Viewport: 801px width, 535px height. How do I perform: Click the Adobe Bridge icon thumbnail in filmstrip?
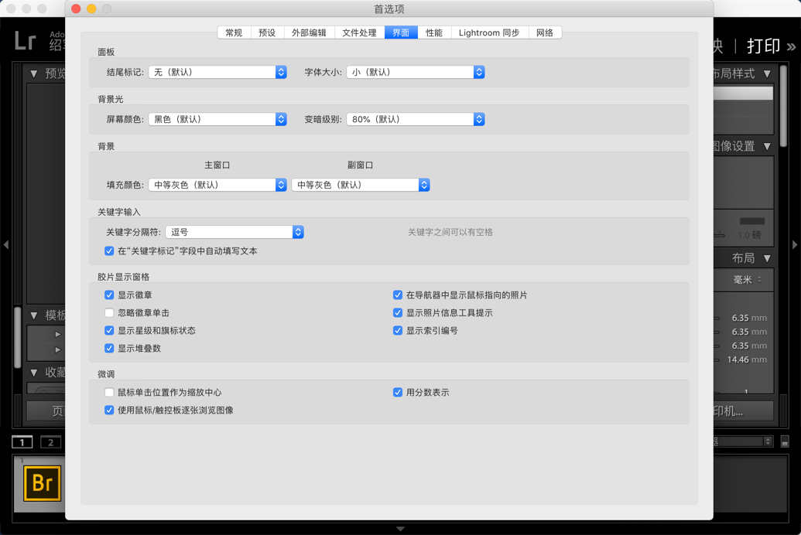pos(42,483)
